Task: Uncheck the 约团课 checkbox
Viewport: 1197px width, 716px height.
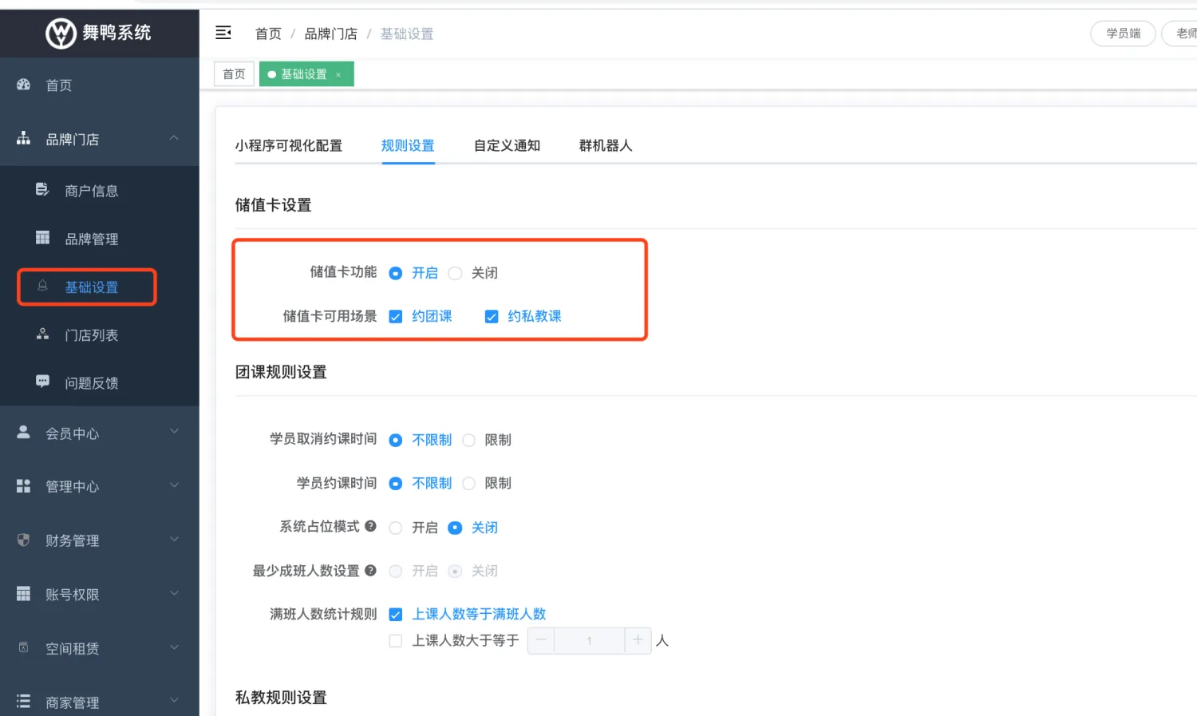Action: (x=396, y=317)
